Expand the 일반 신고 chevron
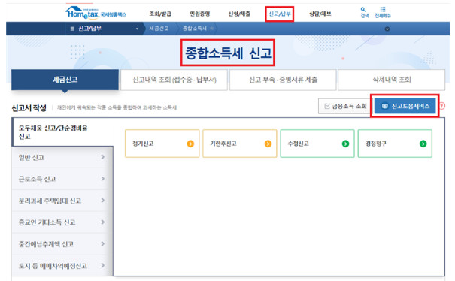 click(x=103, y=157)
